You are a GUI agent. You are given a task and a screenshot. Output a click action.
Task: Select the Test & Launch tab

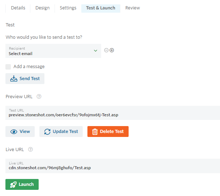tap(101, 8)
